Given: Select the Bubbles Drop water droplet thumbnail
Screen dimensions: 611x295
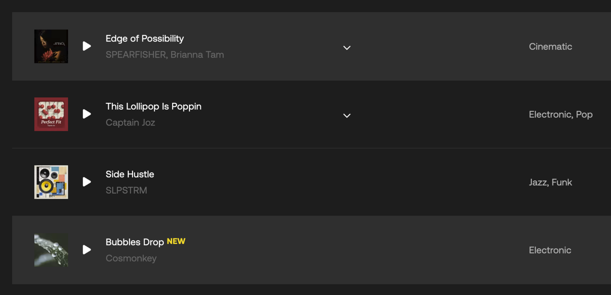Looking at the screenshot, I should tap(51, 250).
